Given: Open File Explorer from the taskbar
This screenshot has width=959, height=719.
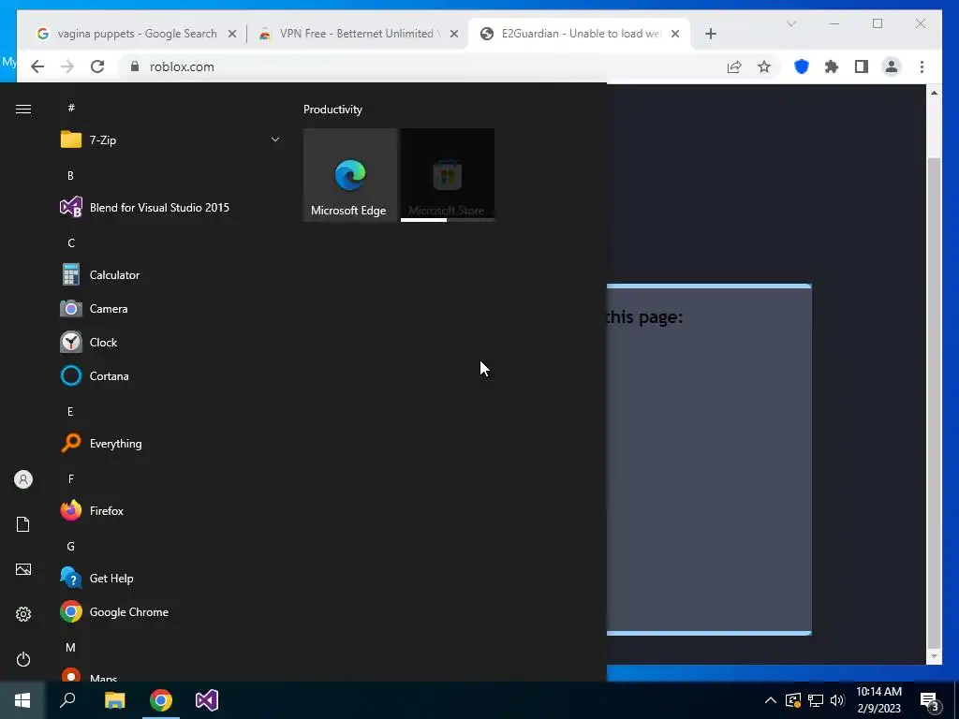Looking at the screenshot, I should pos(114,700).
